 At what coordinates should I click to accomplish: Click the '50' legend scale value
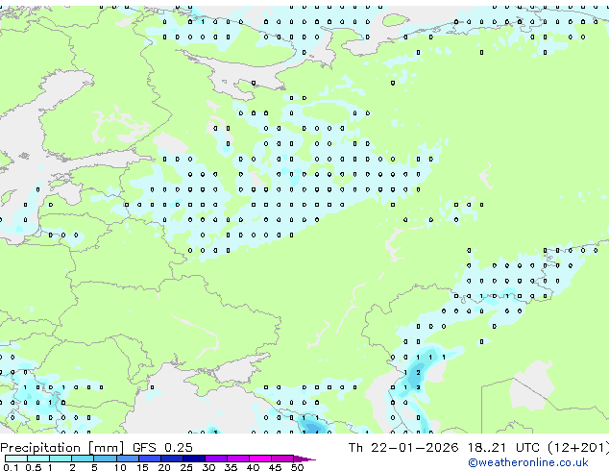point(297,467)
